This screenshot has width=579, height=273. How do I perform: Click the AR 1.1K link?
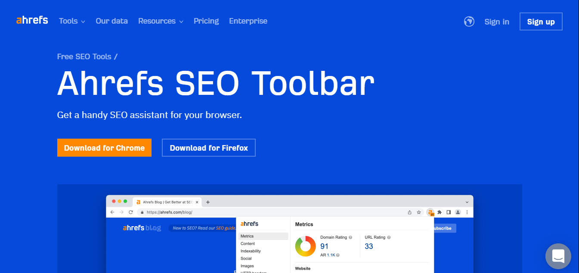point(331,255)
